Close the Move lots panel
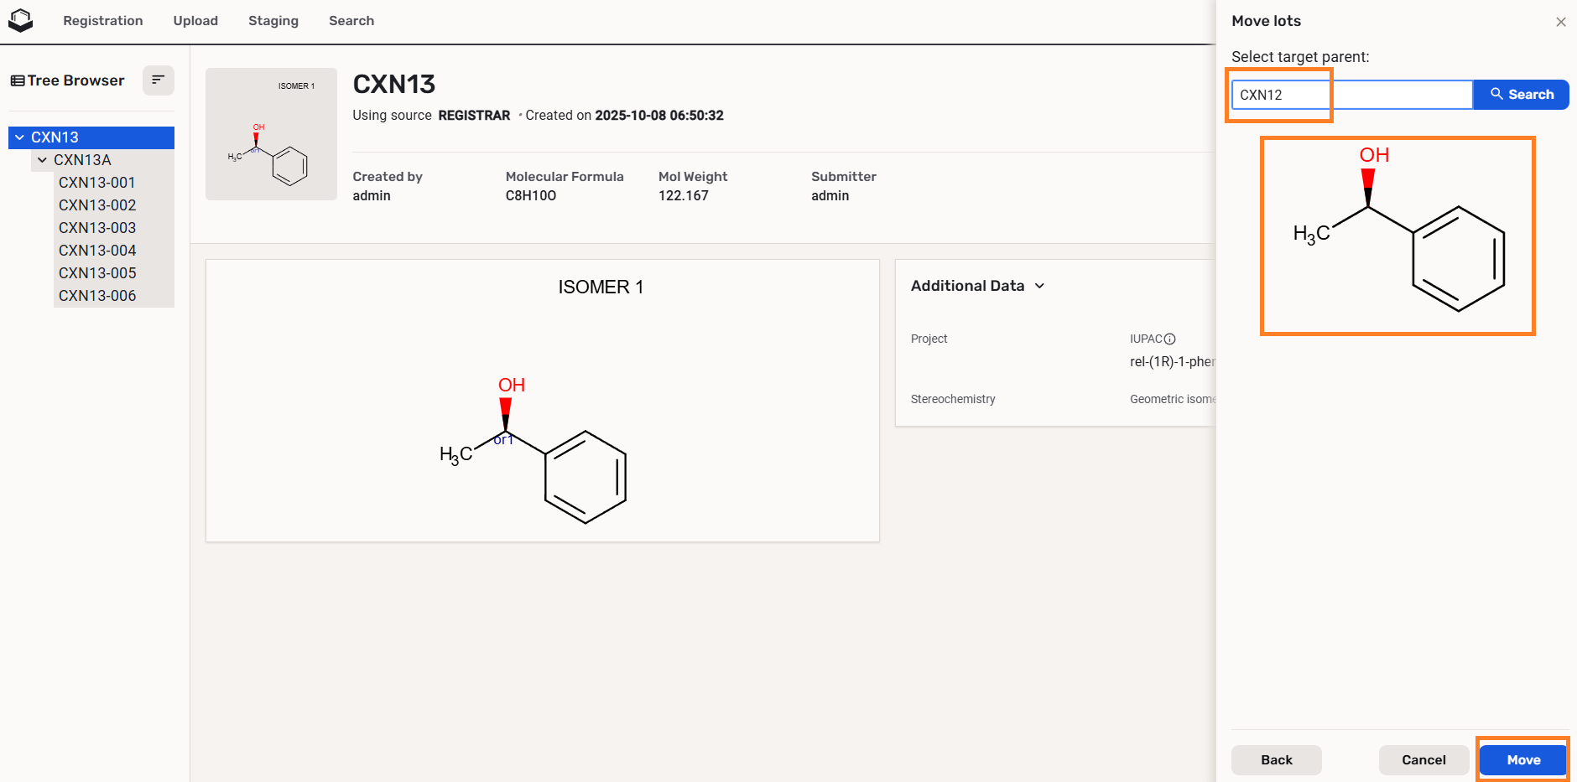 click(x=1560, y=22)
